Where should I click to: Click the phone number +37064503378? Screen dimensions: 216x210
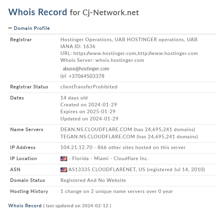[x=87, y=76]
